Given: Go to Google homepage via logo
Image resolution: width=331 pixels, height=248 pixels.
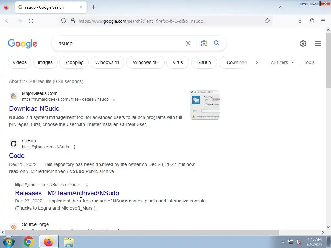Looking at the screenshot, I should [x=22, y=44].
